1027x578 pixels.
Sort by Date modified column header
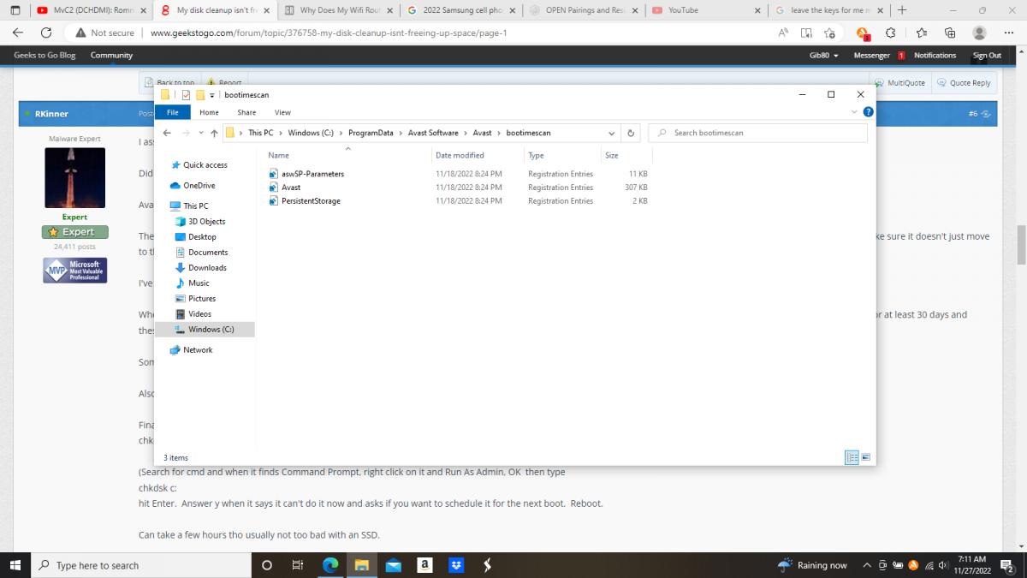477,156
